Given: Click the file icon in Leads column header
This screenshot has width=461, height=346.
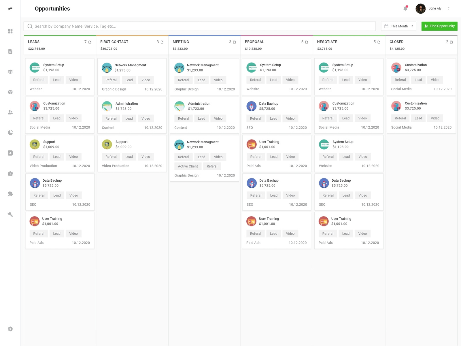Looking at the screenshot, I should (90, 42).
